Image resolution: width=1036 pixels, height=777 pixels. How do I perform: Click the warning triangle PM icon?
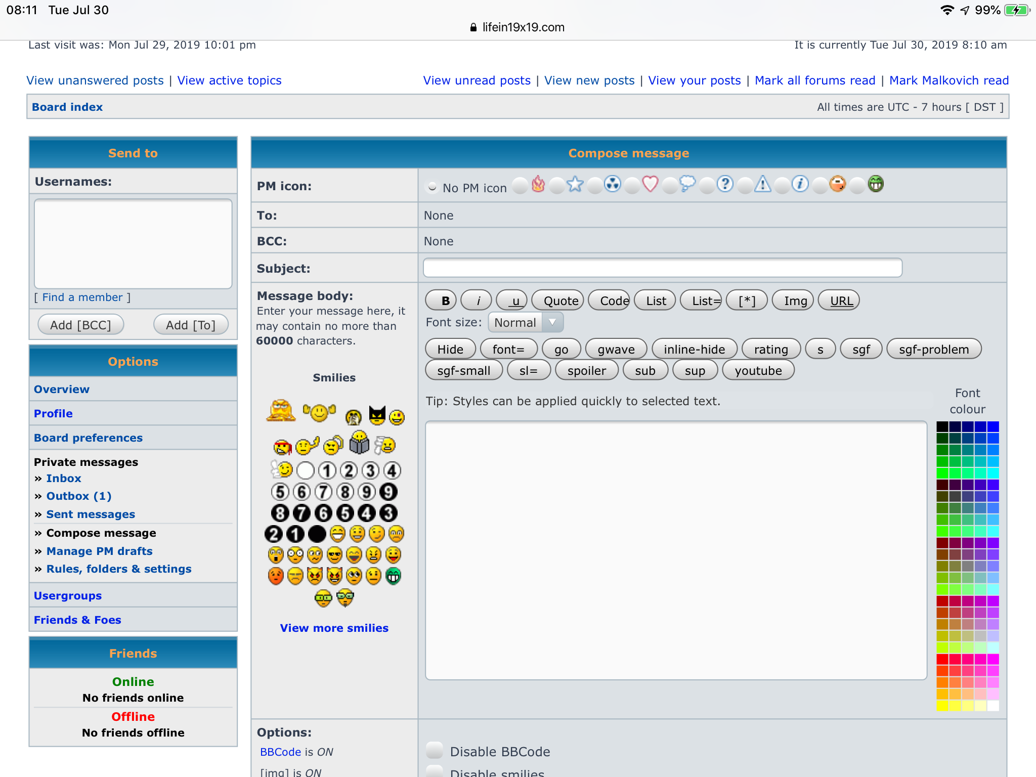[762, 184]
